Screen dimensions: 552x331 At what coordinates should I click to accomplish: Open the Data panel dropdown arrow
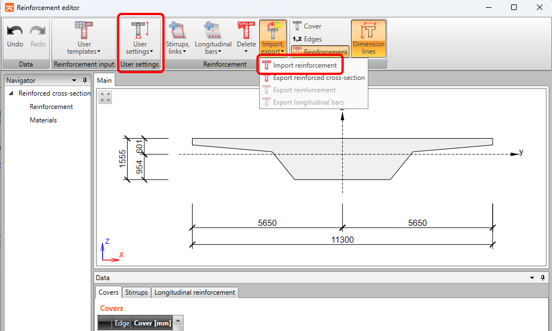[532, 278]
